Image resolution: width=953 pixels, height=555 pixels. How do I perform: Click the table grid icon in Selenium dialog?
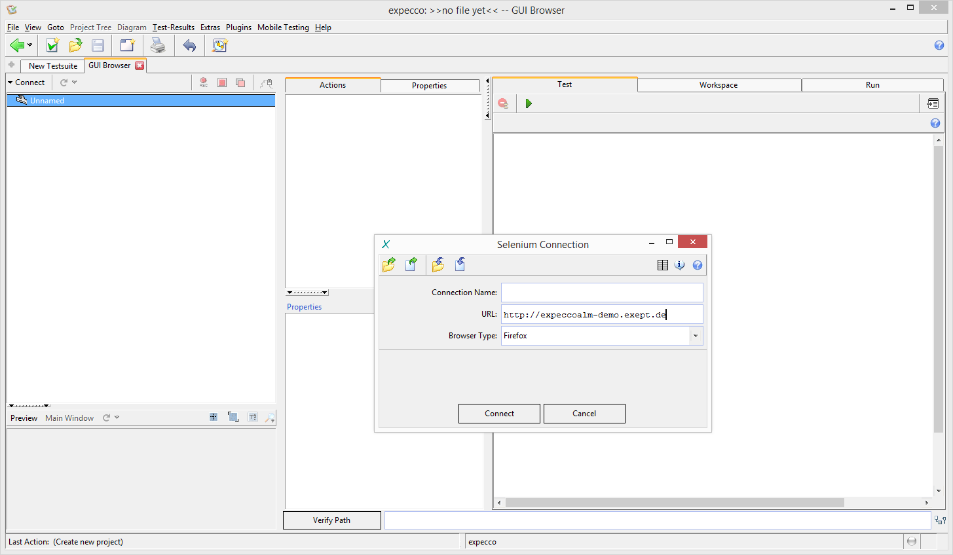pyautogui.click(x=663, y=265)
